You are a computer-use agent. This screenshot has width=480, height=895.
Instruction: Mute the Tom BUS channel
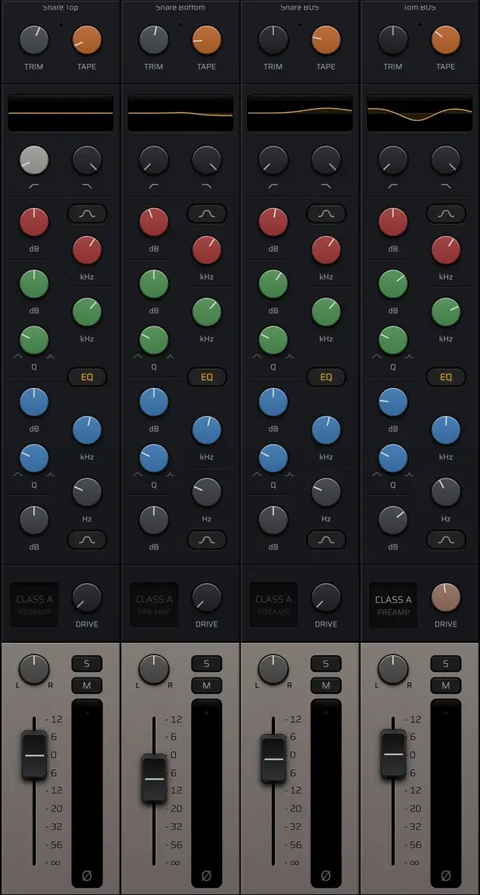(446, 685)
